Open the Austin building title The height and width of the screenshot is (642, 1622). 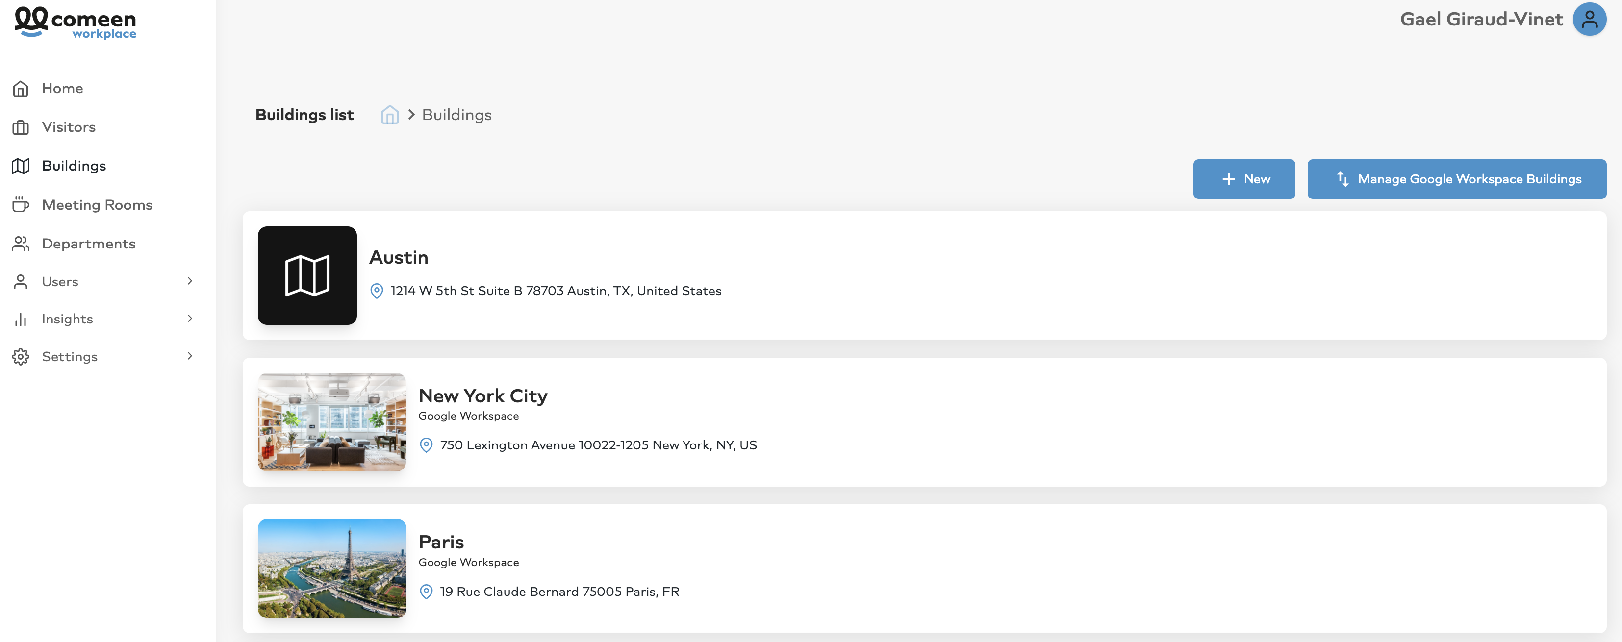point(399,257)
